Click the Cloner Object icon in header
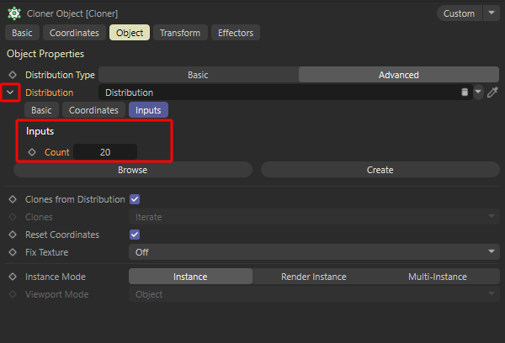The width and height of the screenshot is (505, 343). [x=14, y=13]
